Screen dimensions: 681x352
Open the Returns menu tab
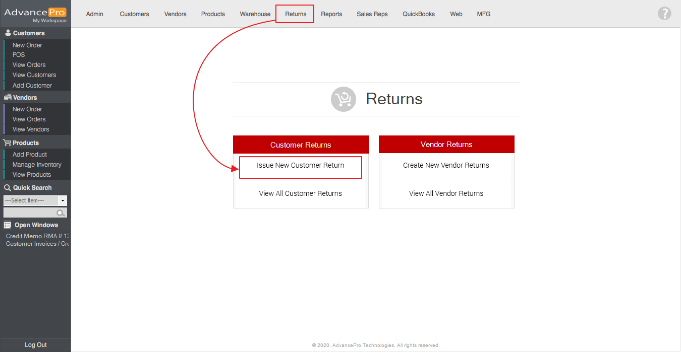click(x=295, y=14)
